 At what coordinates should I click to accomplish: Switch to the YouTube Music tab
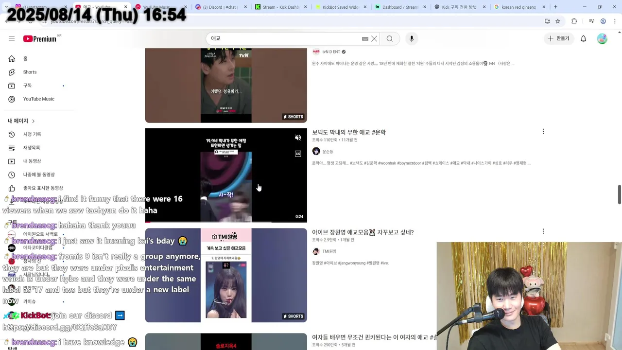160,7
